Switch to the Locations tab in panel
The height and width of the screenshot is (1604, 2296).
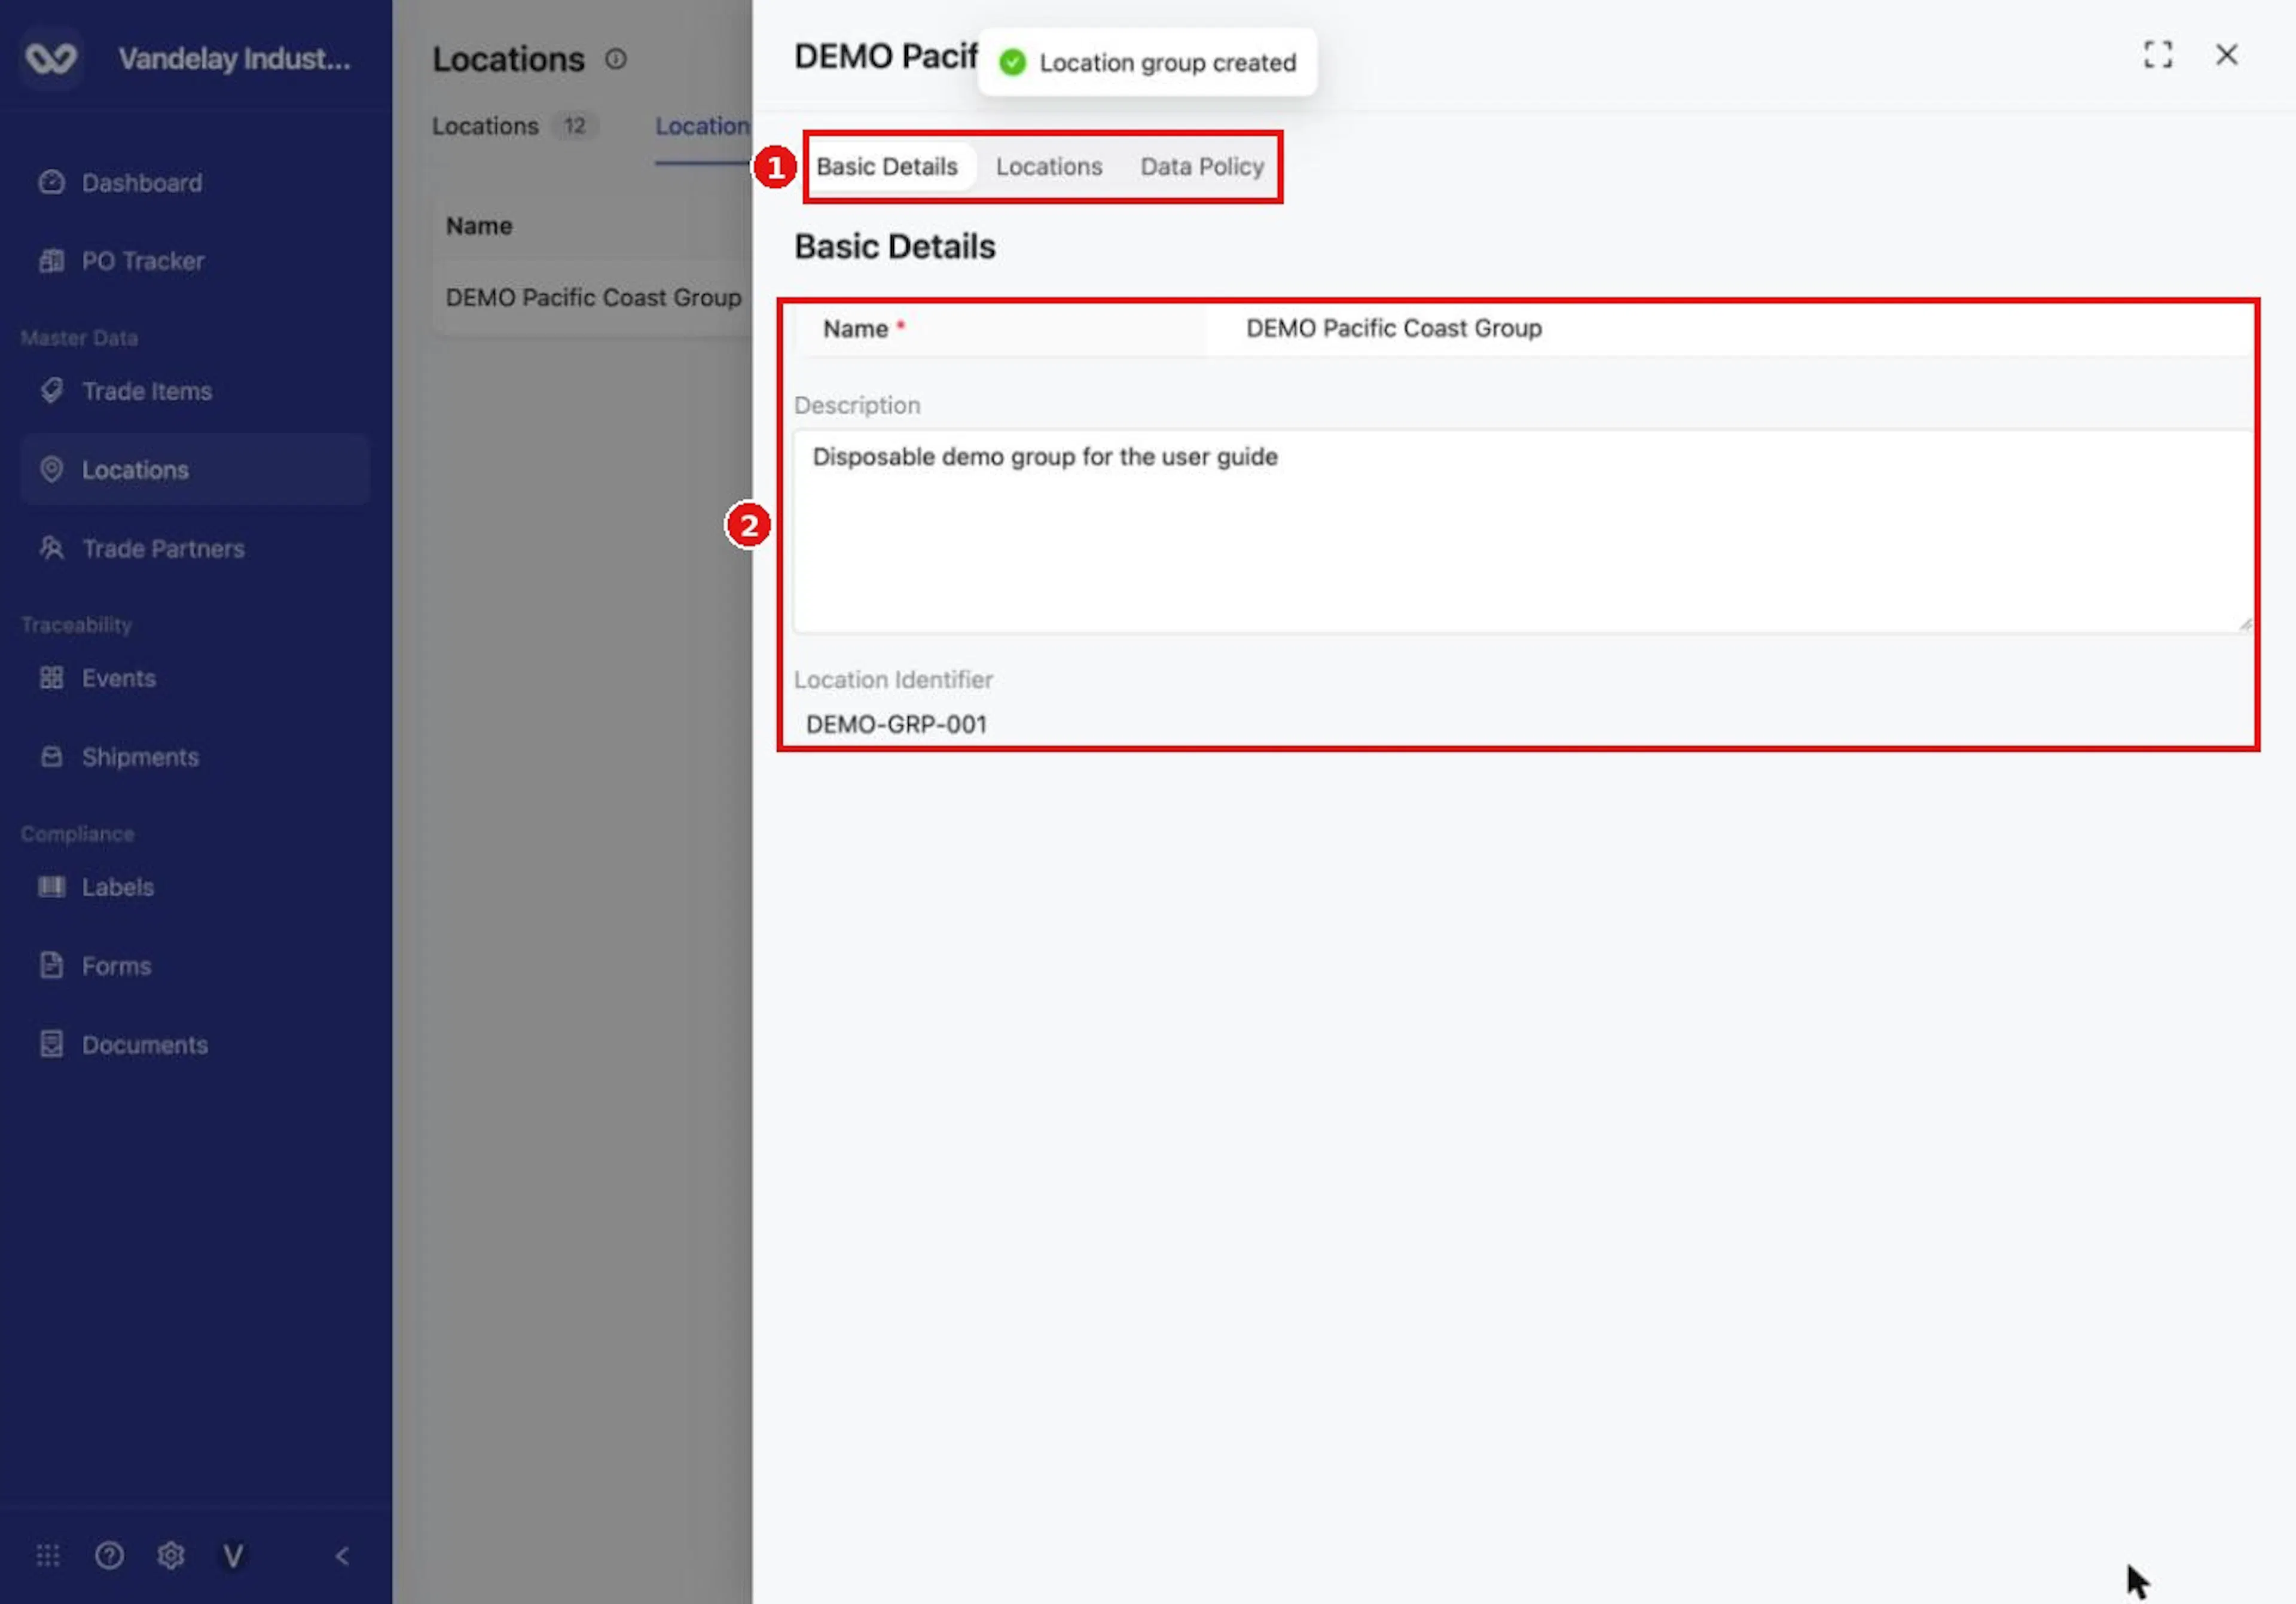[x=1049, y=167]
